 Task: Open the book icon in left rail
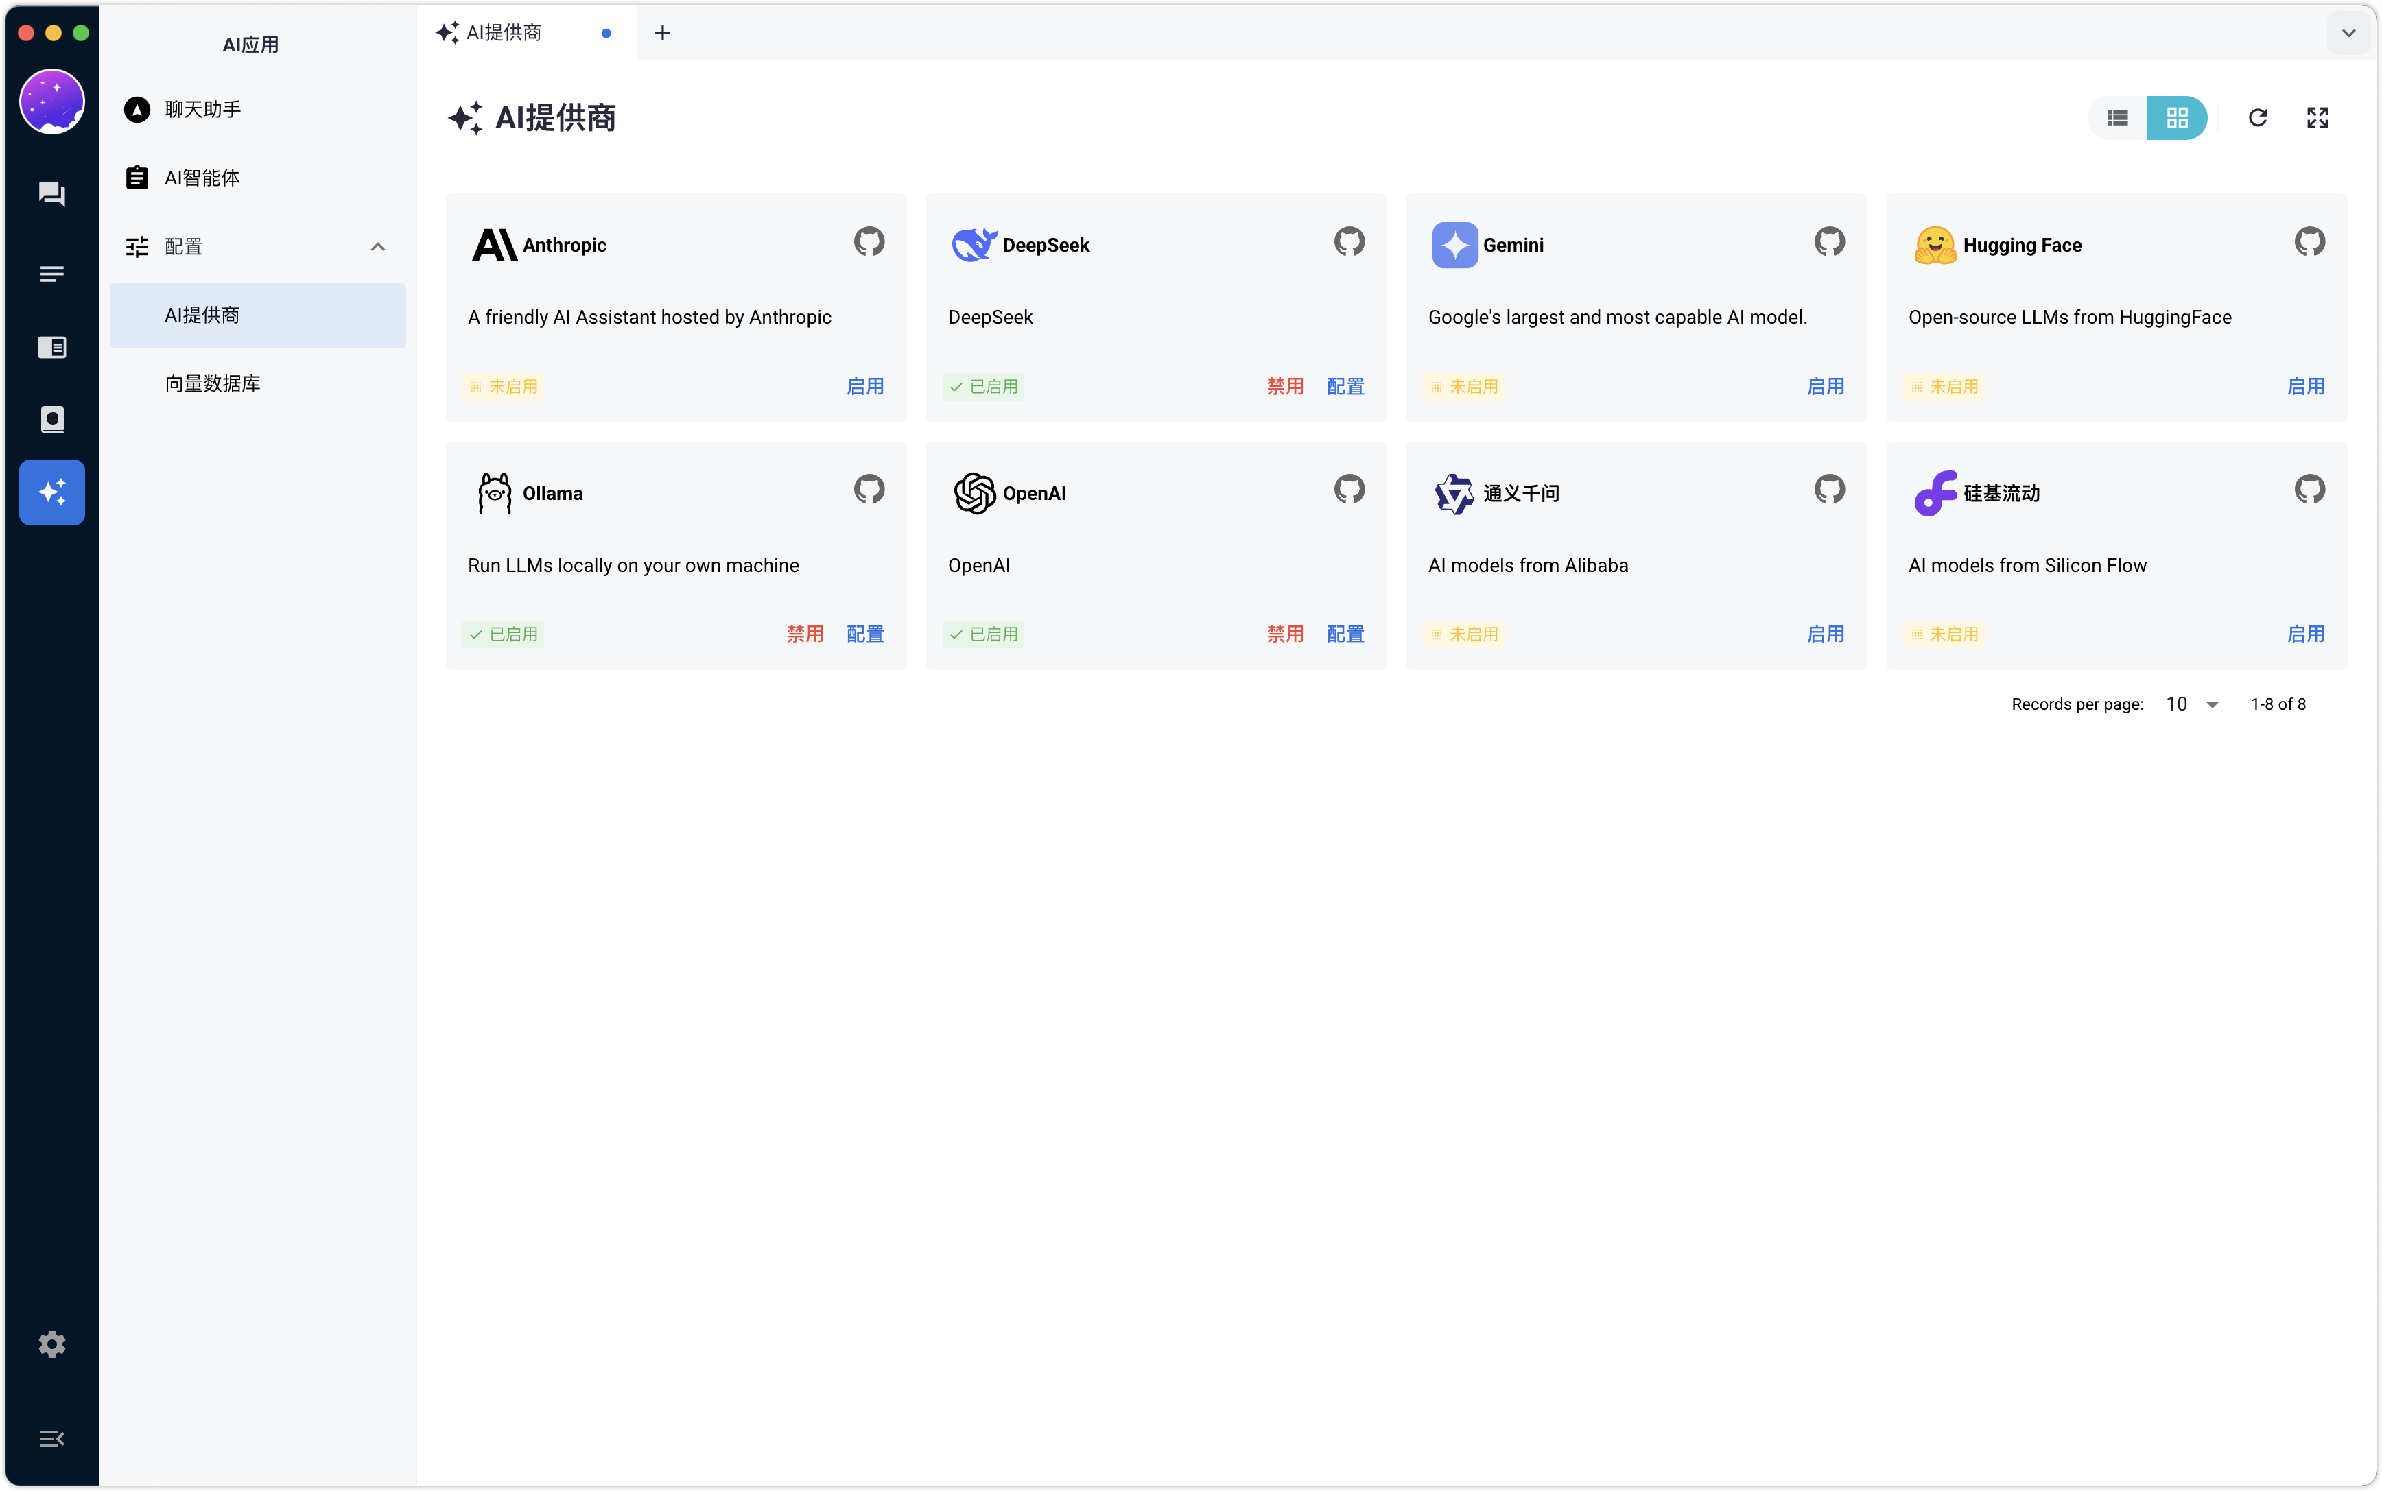(51, 420)
